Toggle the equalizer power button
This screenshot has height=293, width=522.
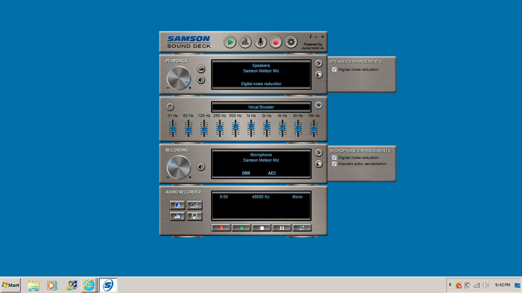[170, 107]
